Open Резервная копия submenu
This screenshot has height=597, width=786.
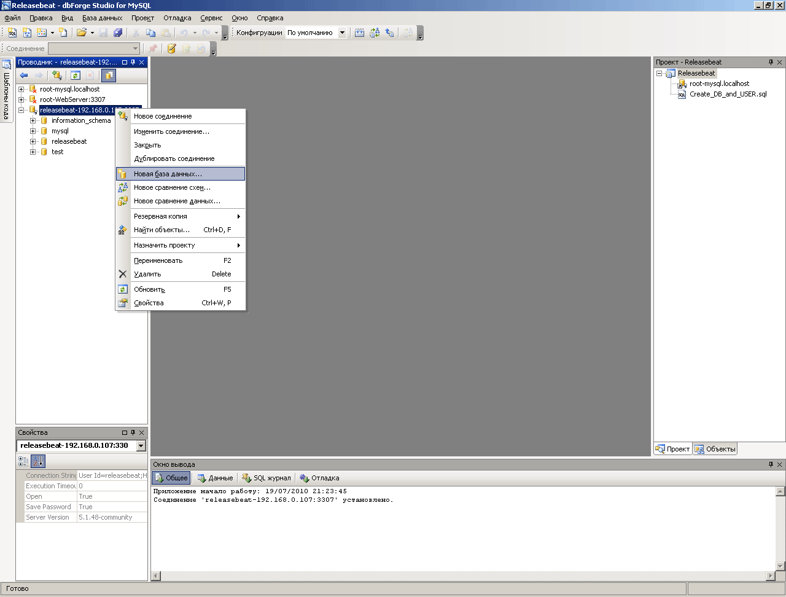point(181,216)
